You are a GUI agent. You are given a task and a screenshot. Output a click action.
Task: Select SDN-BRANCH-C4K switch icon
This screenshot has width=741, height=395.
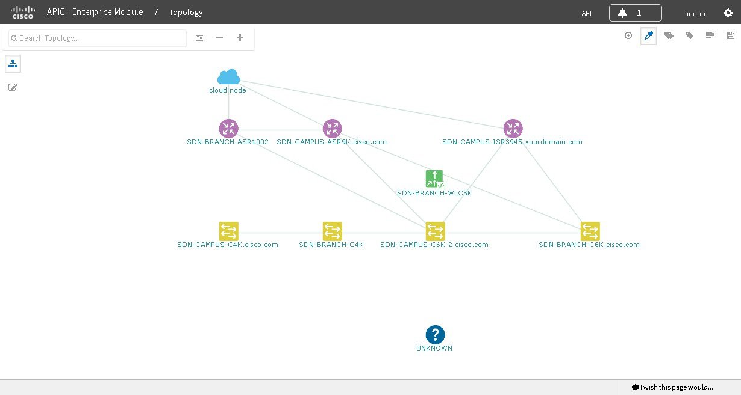(x=332, y=231)
